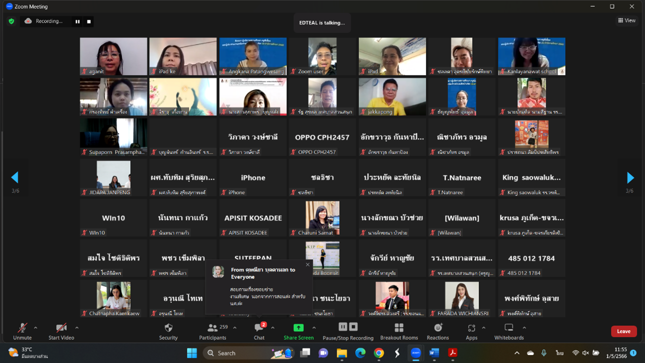Go to next gallery page with right arrow
The height and width of the screenshot is (363, 645).
(x=630, y=177)
